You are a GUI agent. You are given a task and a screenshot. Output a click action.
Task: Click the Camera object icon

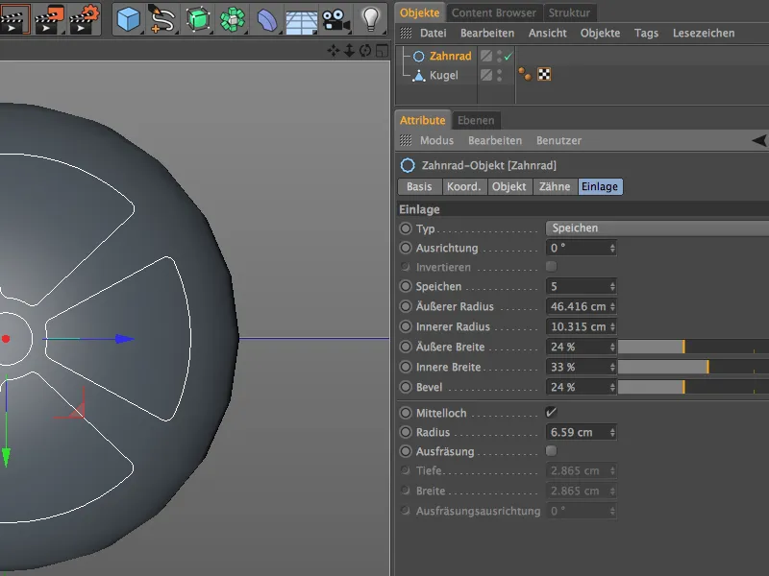[335, 20]
